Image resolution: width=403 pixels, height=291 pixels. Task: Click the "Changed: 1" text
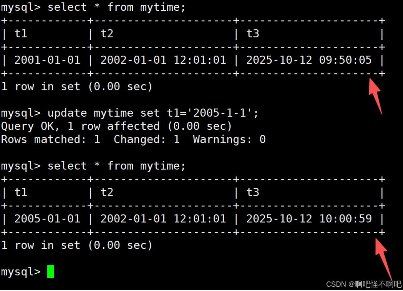coord(146,139)
